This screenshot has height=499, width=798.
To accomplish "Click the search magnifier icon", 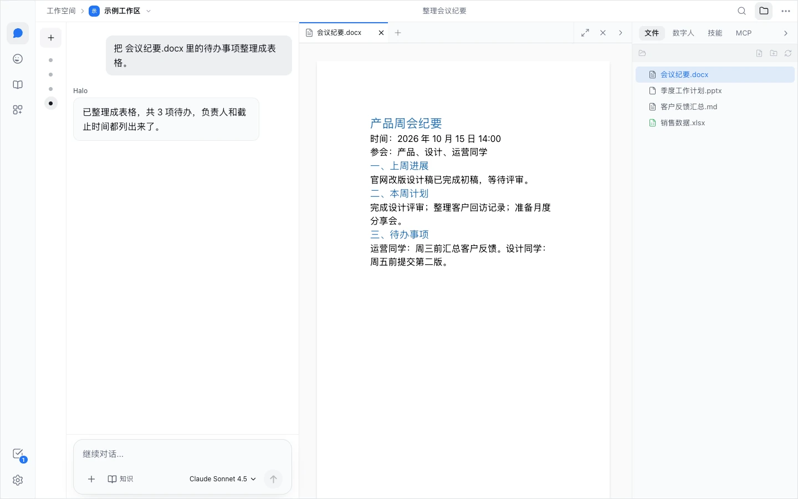I will (741, 11).
